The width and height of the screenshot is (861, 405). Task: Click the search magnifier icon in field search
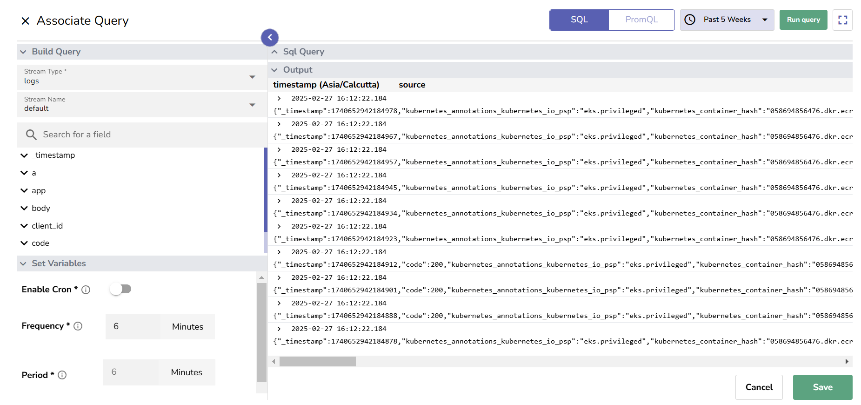(x=31, y=135)
